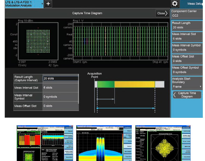Click the Acquisition Point label

(x=94, y=75)
